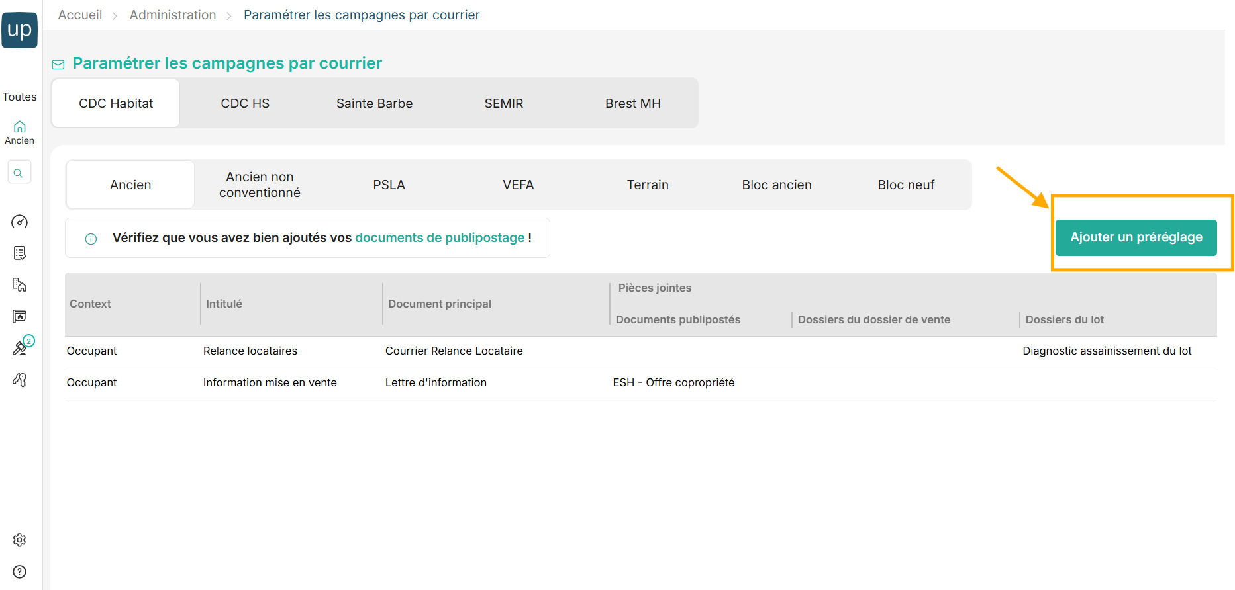Select the Sainte Barbe tab
The height and width of the screenshot is (590, 1235).
coord(374,103)
